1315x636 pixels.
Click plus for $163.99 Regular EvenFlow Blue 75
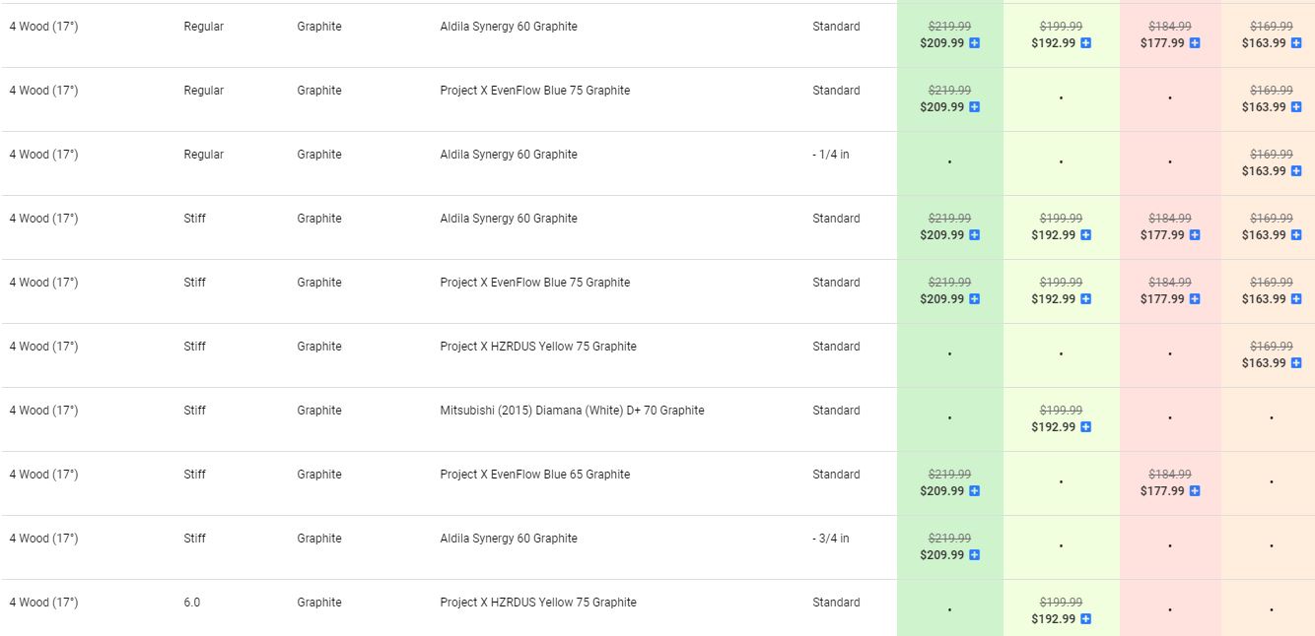[1296, 107]
